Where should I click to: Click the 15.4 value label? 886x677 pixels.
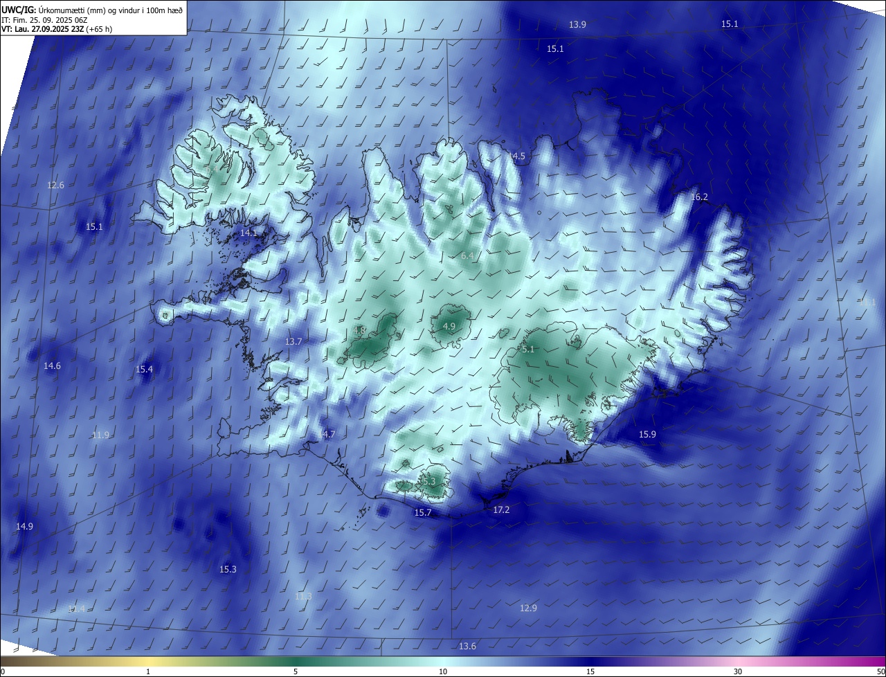144,370
